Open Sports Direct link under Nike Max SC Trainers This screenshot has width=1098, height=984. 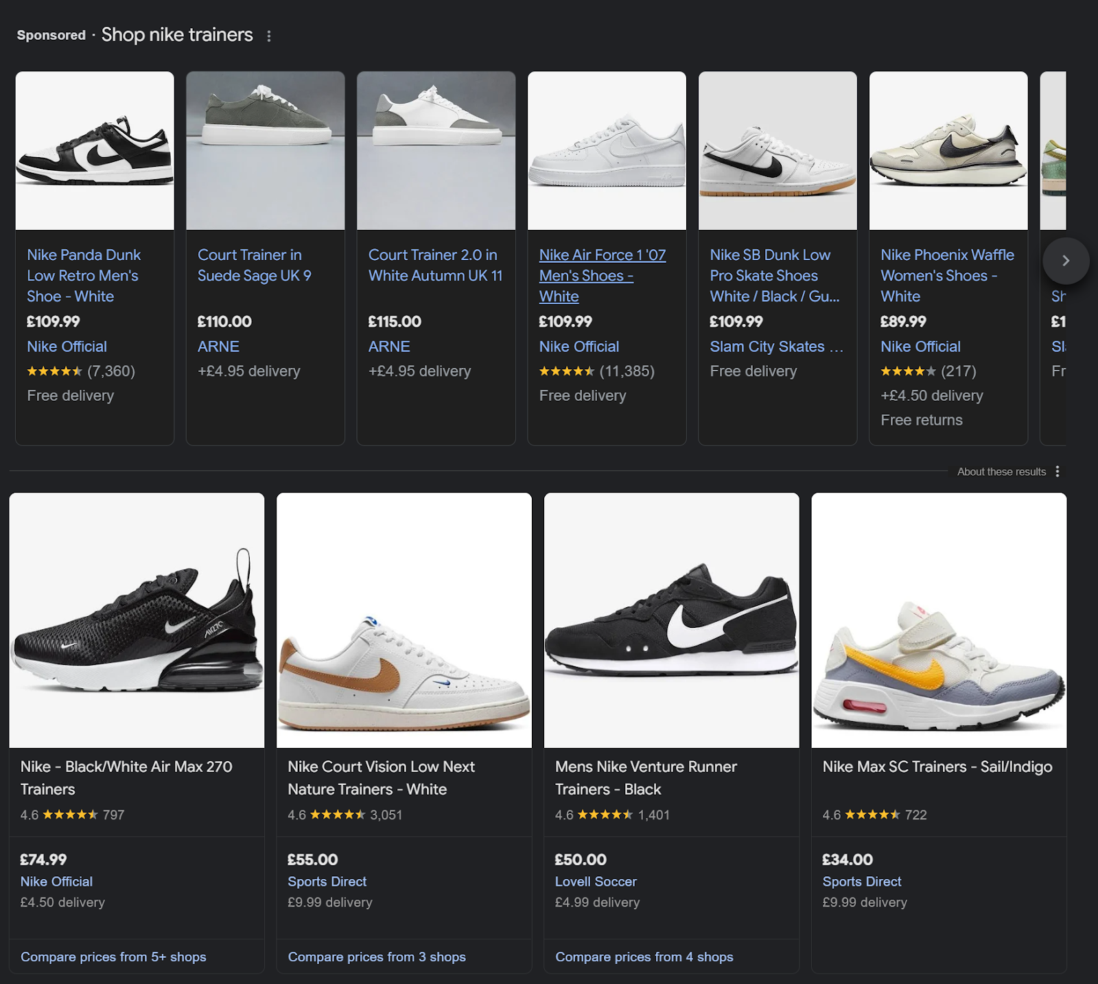[x=861, y=881]
